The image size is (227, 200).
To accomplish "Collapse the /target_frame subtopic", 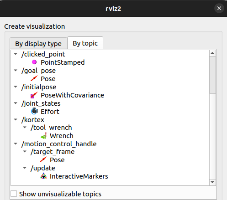I will [25, 151].
